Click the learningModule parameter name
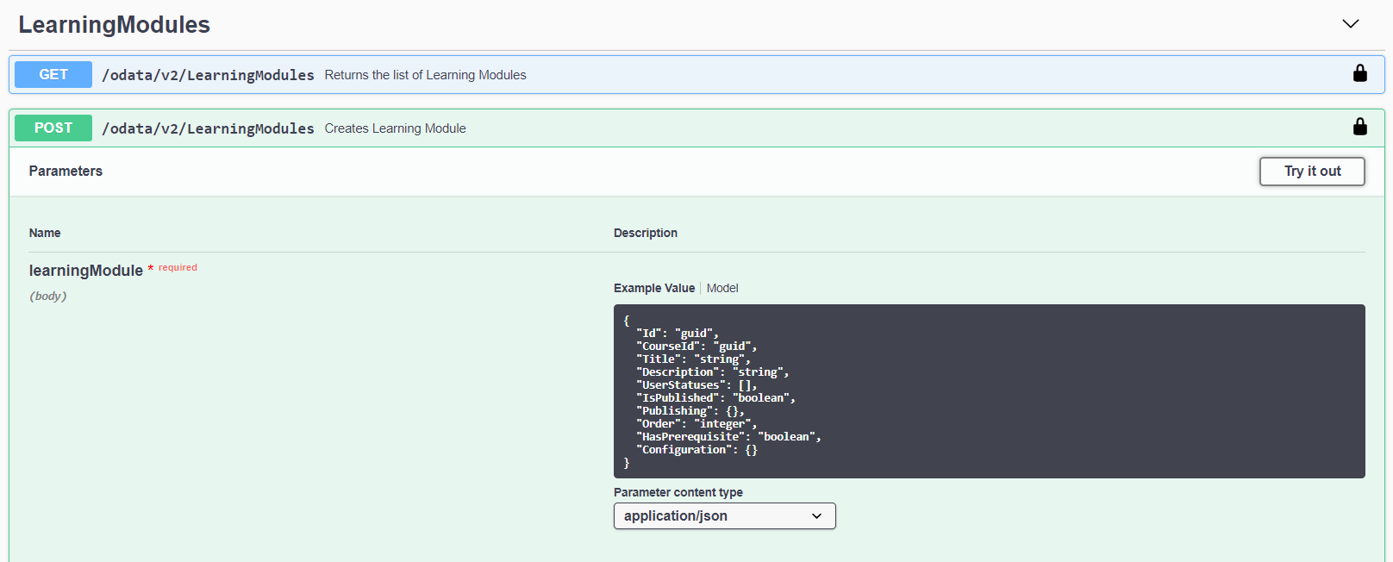The height and width of the screenshot is (562, 1393). (x=85, y=271)
